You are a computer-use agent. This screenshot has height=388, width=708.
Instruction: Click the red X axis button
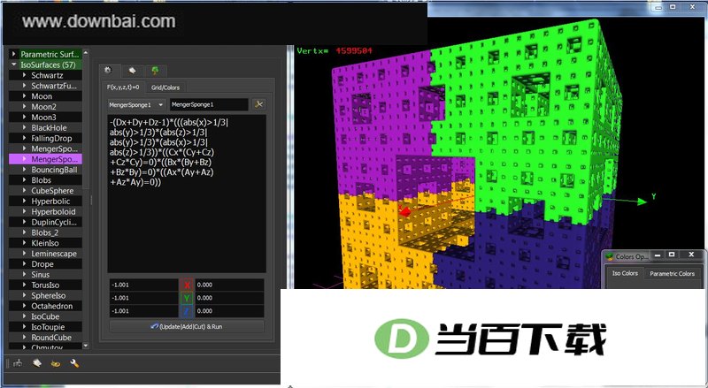tap(187, 285)
